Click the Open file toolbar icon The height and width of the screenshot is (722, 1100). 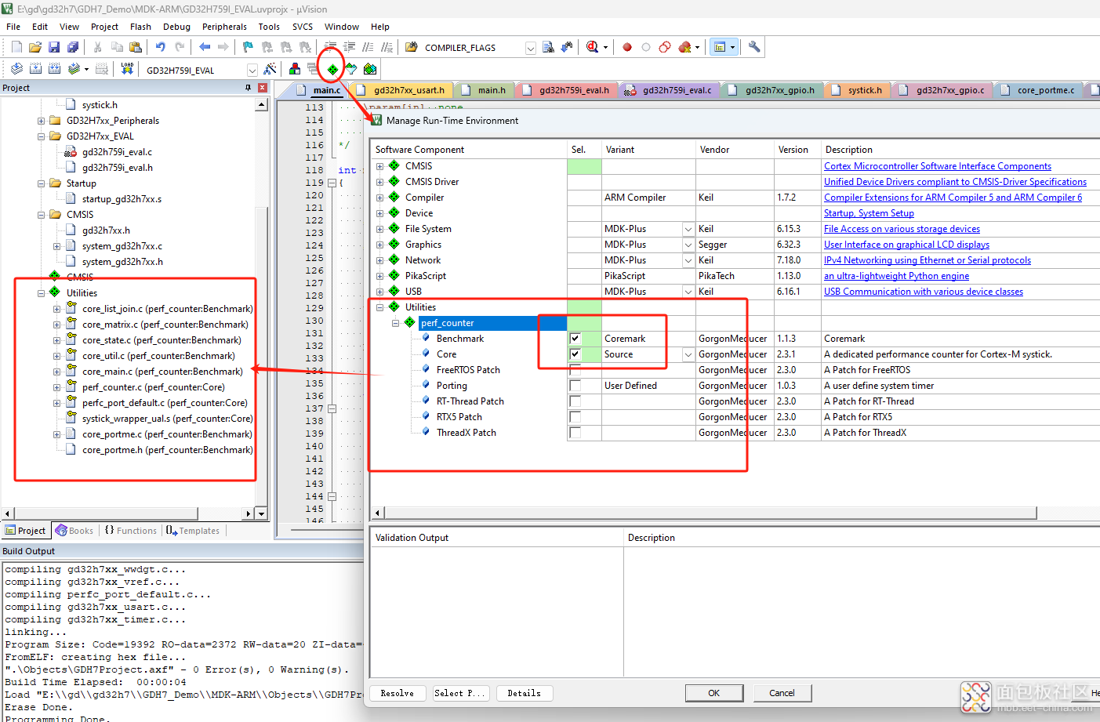(35, 47)
